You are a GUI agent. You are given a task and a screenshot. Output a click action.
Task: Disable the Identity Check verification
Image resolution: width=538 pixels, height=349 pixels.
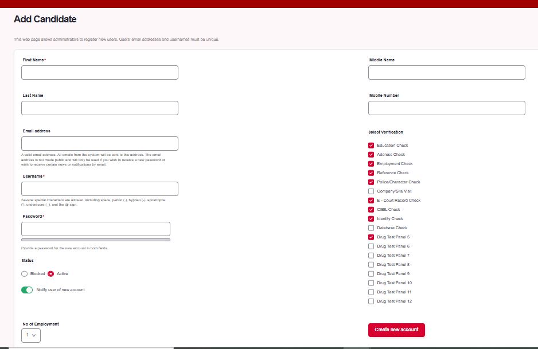point(371,218)
